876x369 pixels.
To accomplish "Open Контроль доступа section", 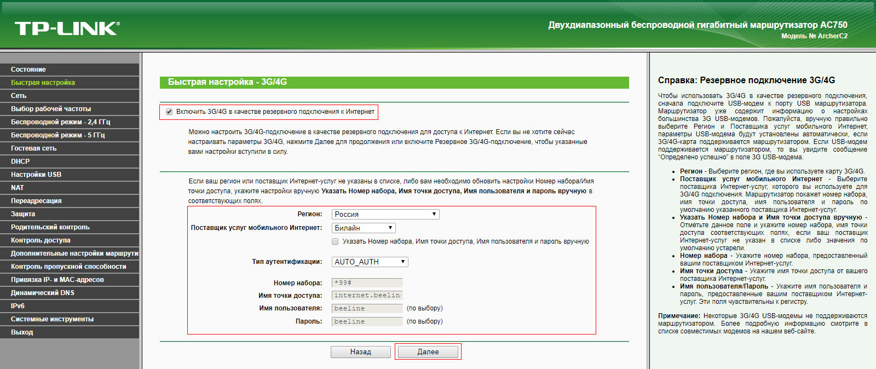I will [x=70, y=240].
